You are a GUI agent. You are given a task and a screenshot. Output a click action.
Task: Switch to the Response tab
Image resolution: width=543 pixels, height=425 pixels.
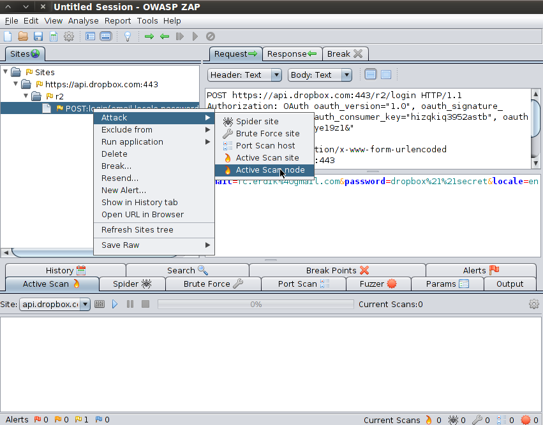[x=292, y=54]
